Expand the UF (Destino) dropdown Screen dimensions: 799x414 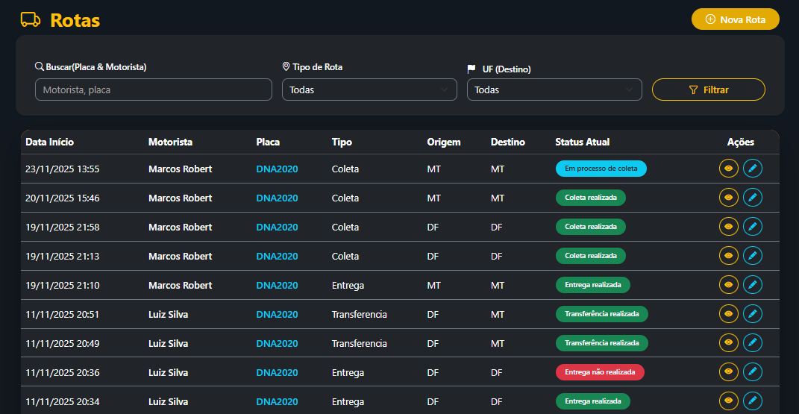pyautogui.click(x=554, y=90)
